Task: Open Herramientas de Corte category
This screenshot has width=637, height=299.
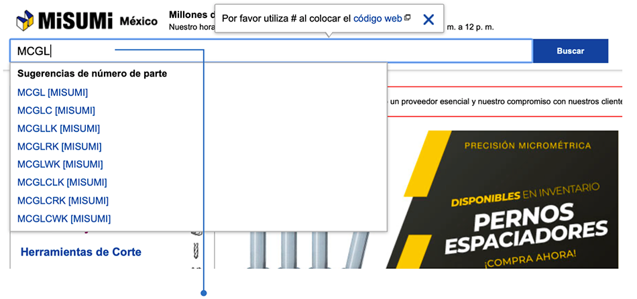Action: 81,252
